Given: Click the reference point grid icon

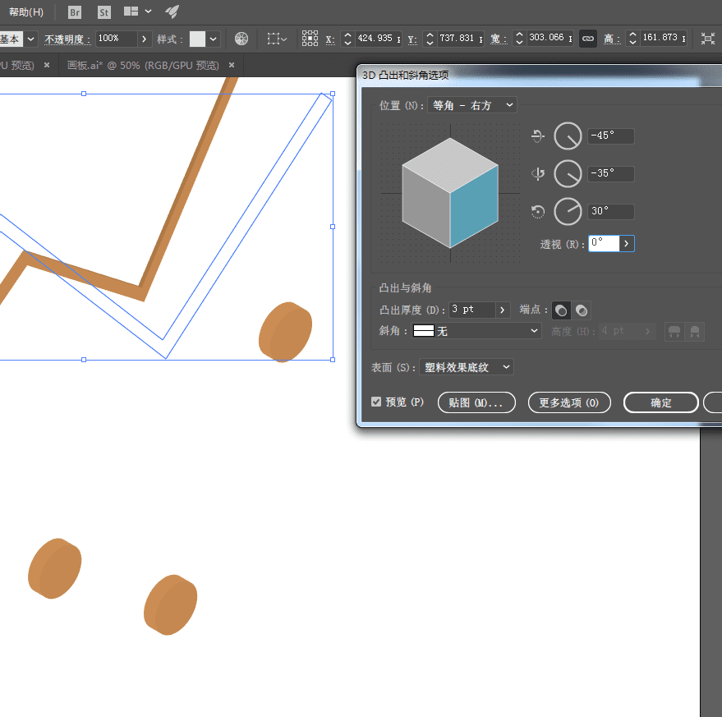Looking at the screenshot, I should [x=310, y=39].
